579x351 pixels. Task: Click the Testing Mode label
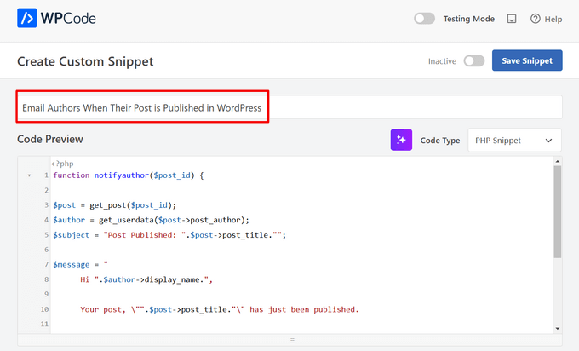coord(469,19)
